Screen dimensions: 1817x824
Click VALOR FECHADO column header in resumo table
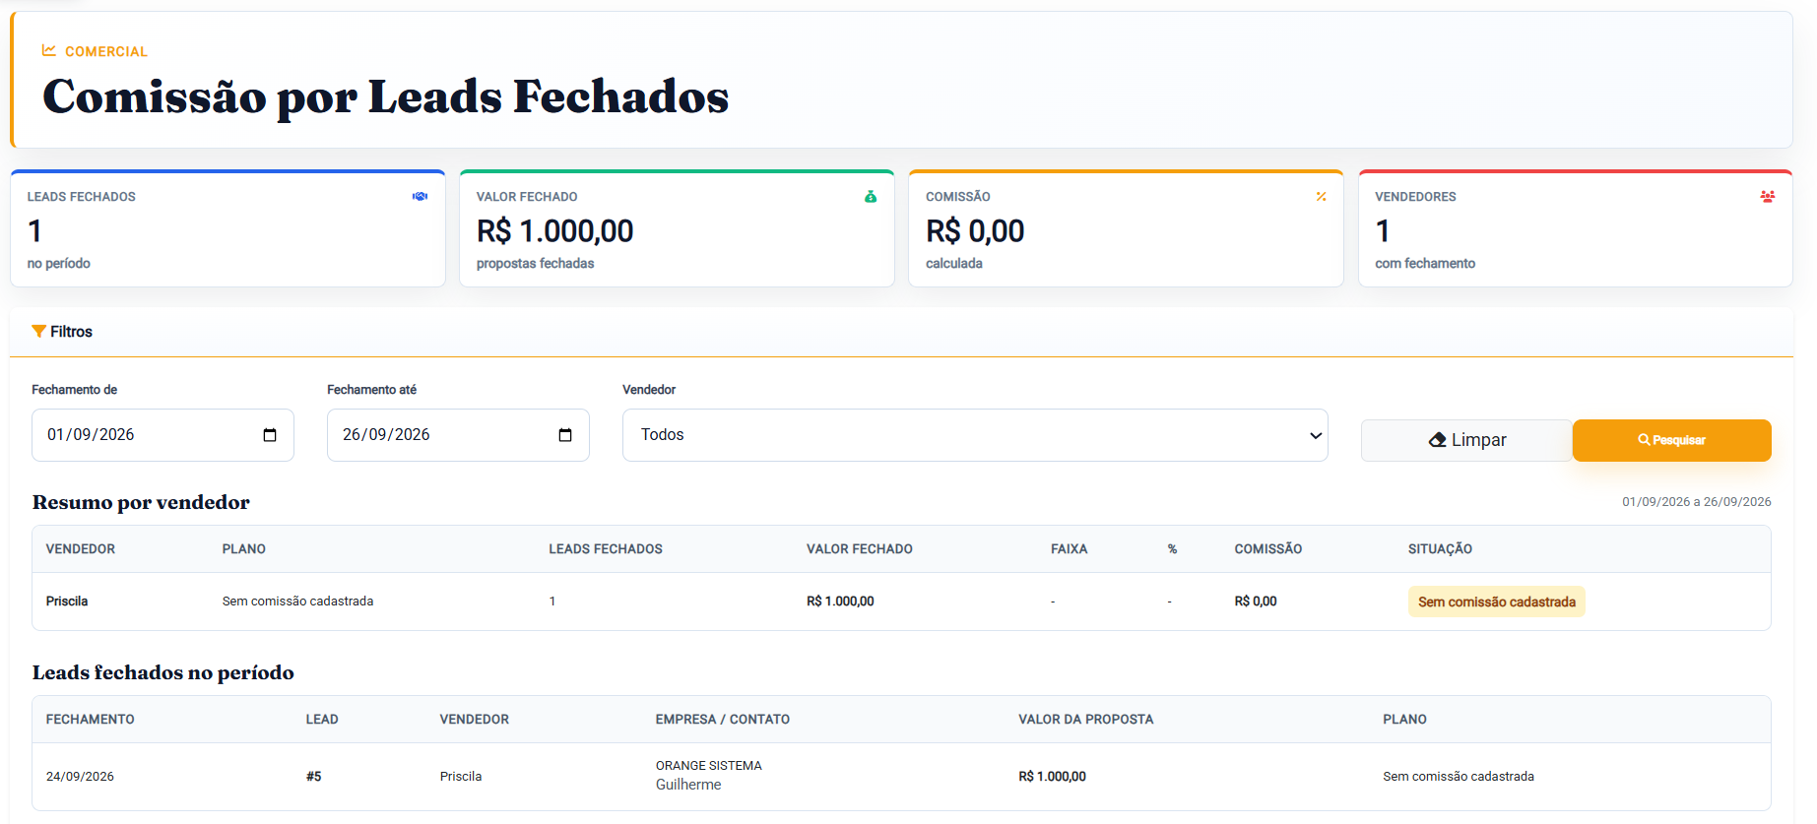click(x=859, y=549)
